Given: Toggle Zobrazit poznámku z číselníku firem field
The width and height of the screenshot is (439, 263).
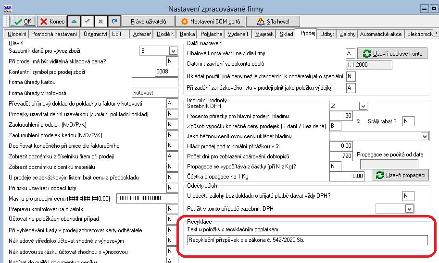Looking at the screenshot, I should (x=172, y=156).
